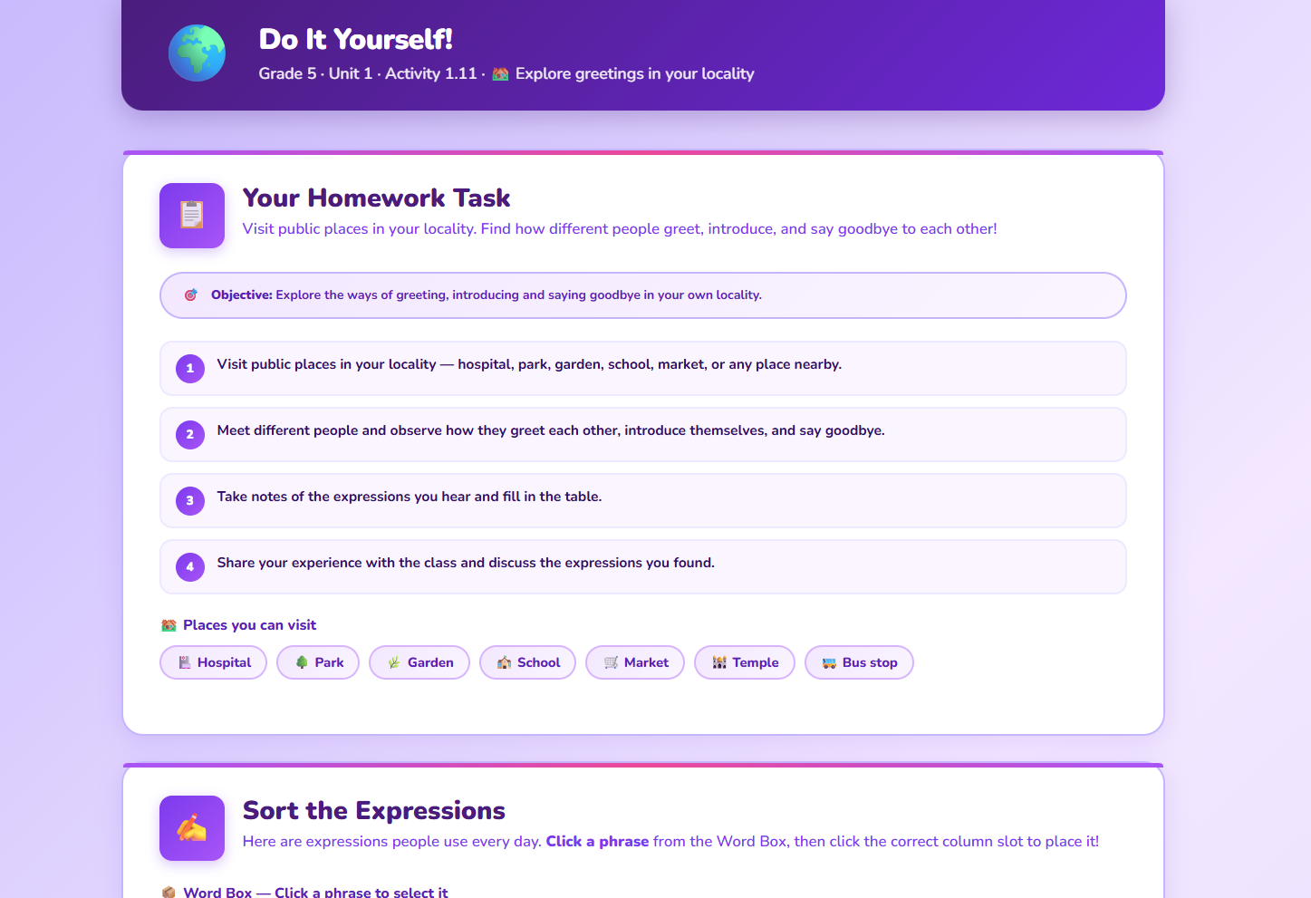Select the Hospital place chip
Screen dimensions: 1311x898
coord(214,662)
